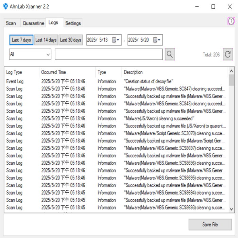Select the SC847 cleaning succeeded row
The image size is (238, 238).
(x=116, y=89)
